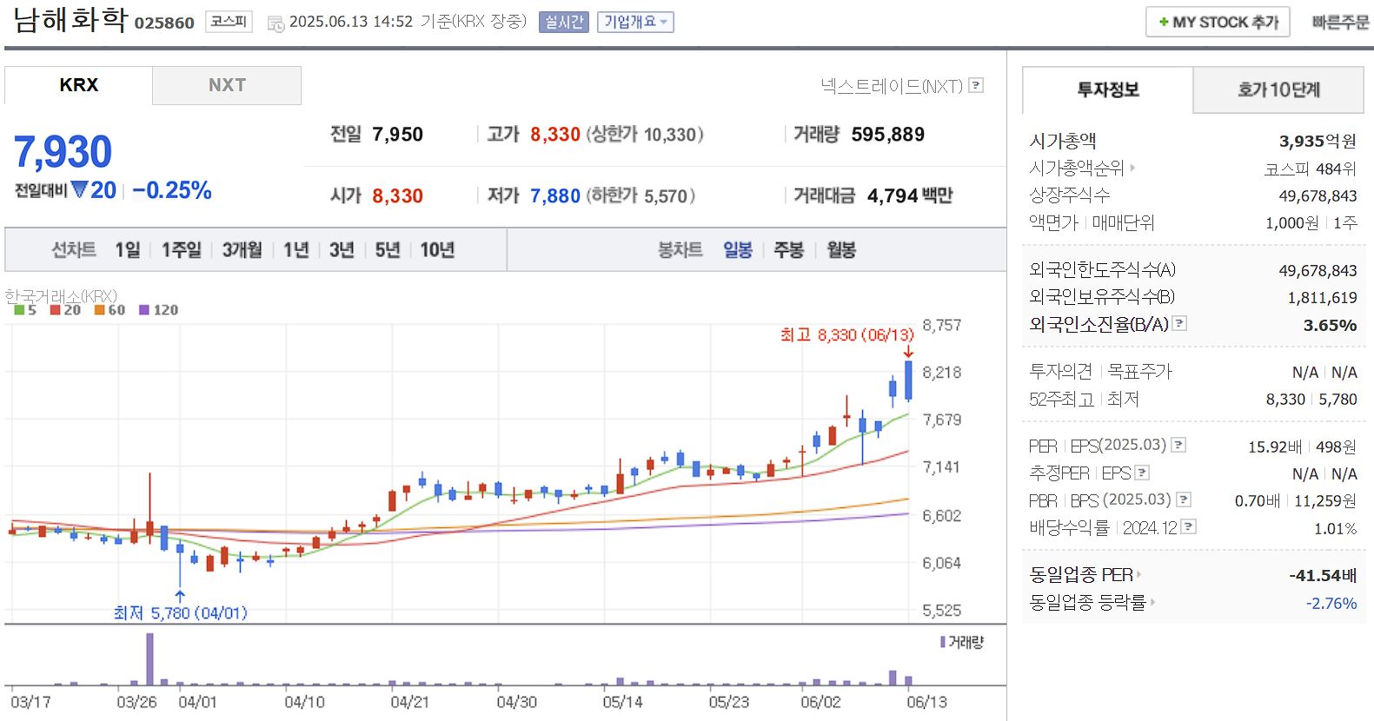The image size is (1374, 721).
Task: Click the 한국거래소(KRX) chart label
Action: tap(61, 296)
